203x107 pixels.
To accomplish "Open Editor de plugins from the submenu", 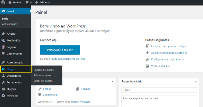I will point(43,81).
